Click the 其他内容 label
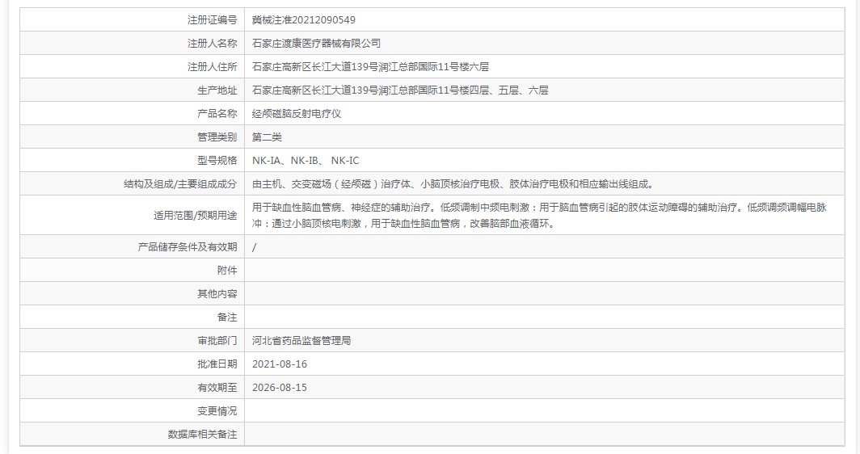The image size is (860, 454). pyautogui.click(x=217, y=294)
